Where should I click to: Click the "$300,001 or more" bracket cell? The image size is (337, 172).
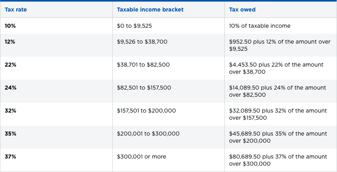click(142, 157)
